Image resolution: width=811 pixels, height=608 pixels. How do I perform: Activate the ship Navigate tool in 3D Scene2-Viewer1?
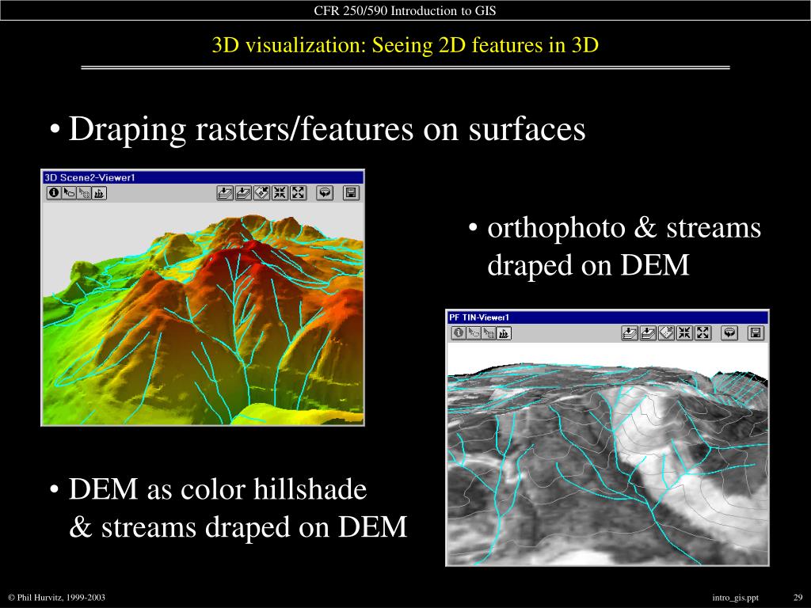(99, 193)
